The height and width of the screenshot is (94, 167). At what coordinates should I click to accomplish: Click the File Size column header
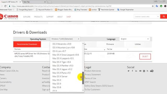tap(109, 49)
